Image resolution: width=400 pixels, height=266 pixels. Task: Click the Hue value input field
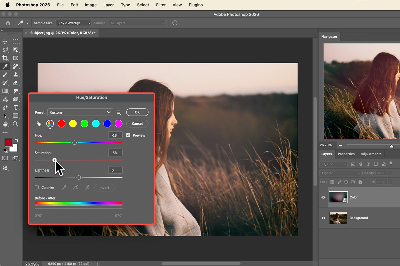pyautogui.click(x=115, y=135)
